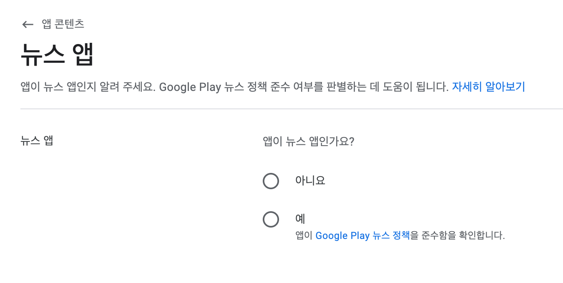563x283 pixels.
Task: Open the 자세히 알아보기 link
Action: (488, 87)
